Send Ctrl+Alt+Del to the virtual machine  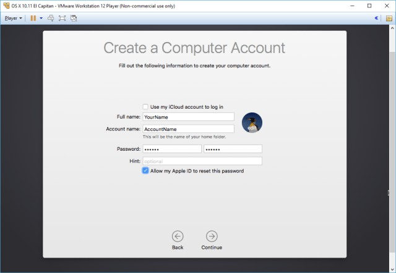[51, 18]
